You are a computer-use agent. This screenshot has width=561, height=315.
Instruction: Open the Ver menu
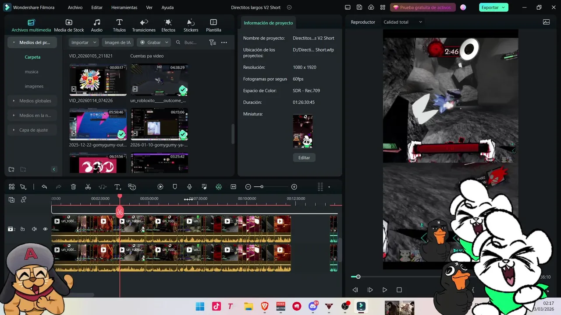149,7
